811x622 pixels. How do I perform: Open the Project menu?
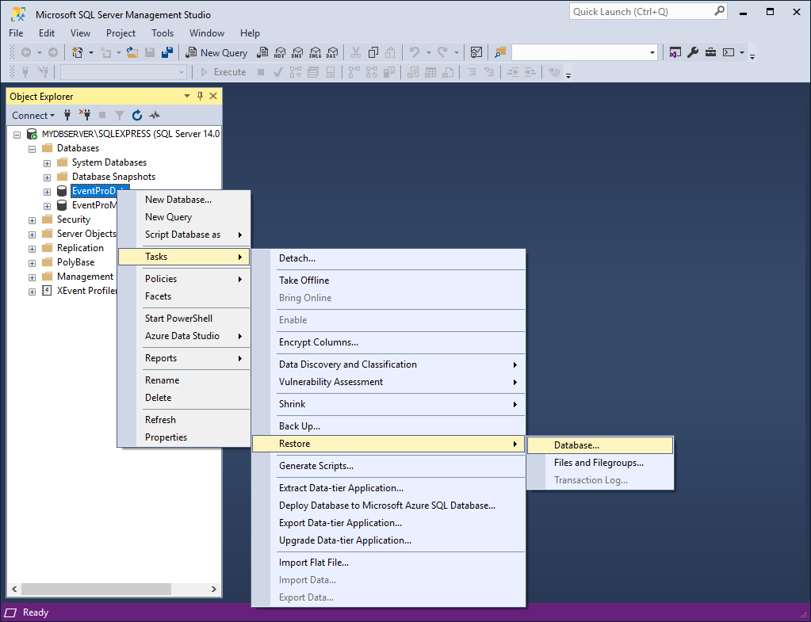pos(121,33)
